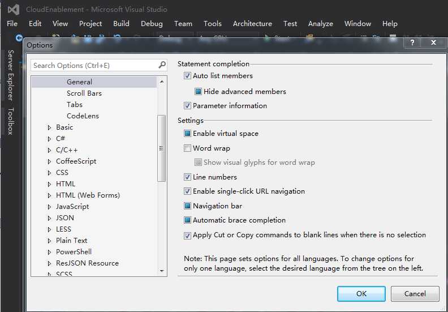Expand the ResJSON Resource node arrow
Screen dimensions: 448x312
tap(49, 263)
